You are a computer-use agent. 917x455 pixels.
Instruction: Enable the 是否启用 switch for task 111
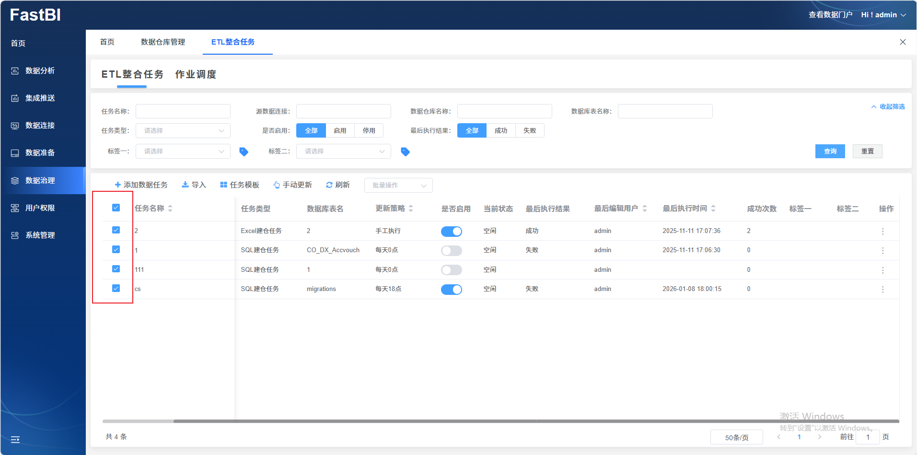pyautogui.click(x=451, y=270)
